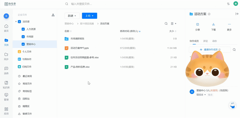Sort by 修改时间 column header
Image resolution: width=240 pixels, height=118 pixels.
coord(130,31)
